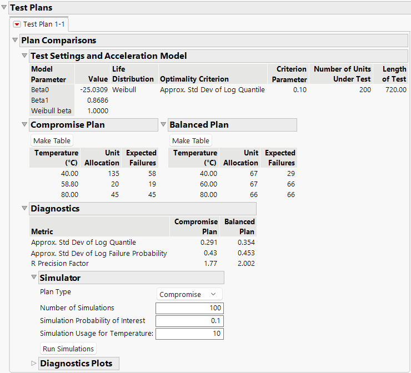Collapse the Diagnostics section
411x373 pixels.
pos(24,208)
